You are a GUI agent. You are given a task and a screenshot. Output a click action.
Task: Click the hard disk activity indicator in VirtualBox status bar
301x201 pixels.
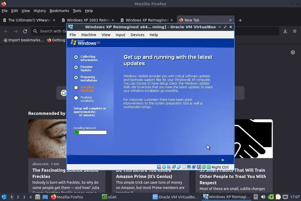coord(159,167)
